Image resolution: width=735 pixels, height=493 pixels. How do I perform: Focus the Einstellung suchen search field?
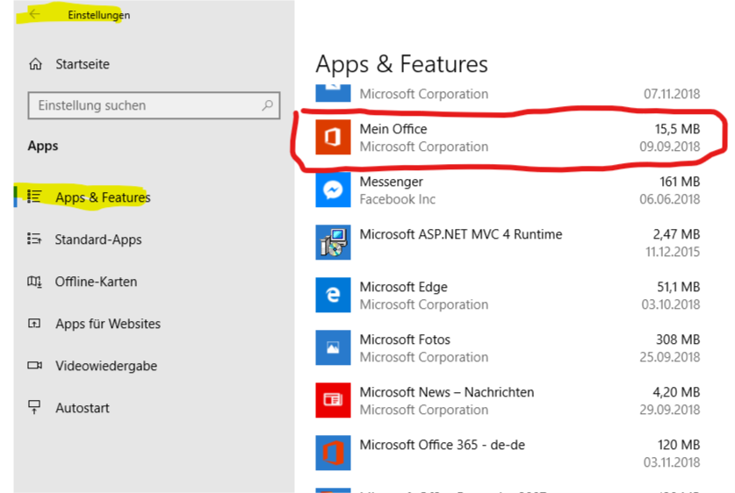tap(154, 105)
